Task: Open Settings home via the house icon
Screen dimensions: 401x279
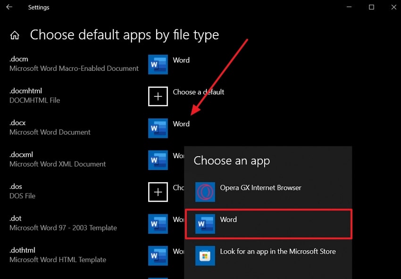Action: (x=15, y=35)
